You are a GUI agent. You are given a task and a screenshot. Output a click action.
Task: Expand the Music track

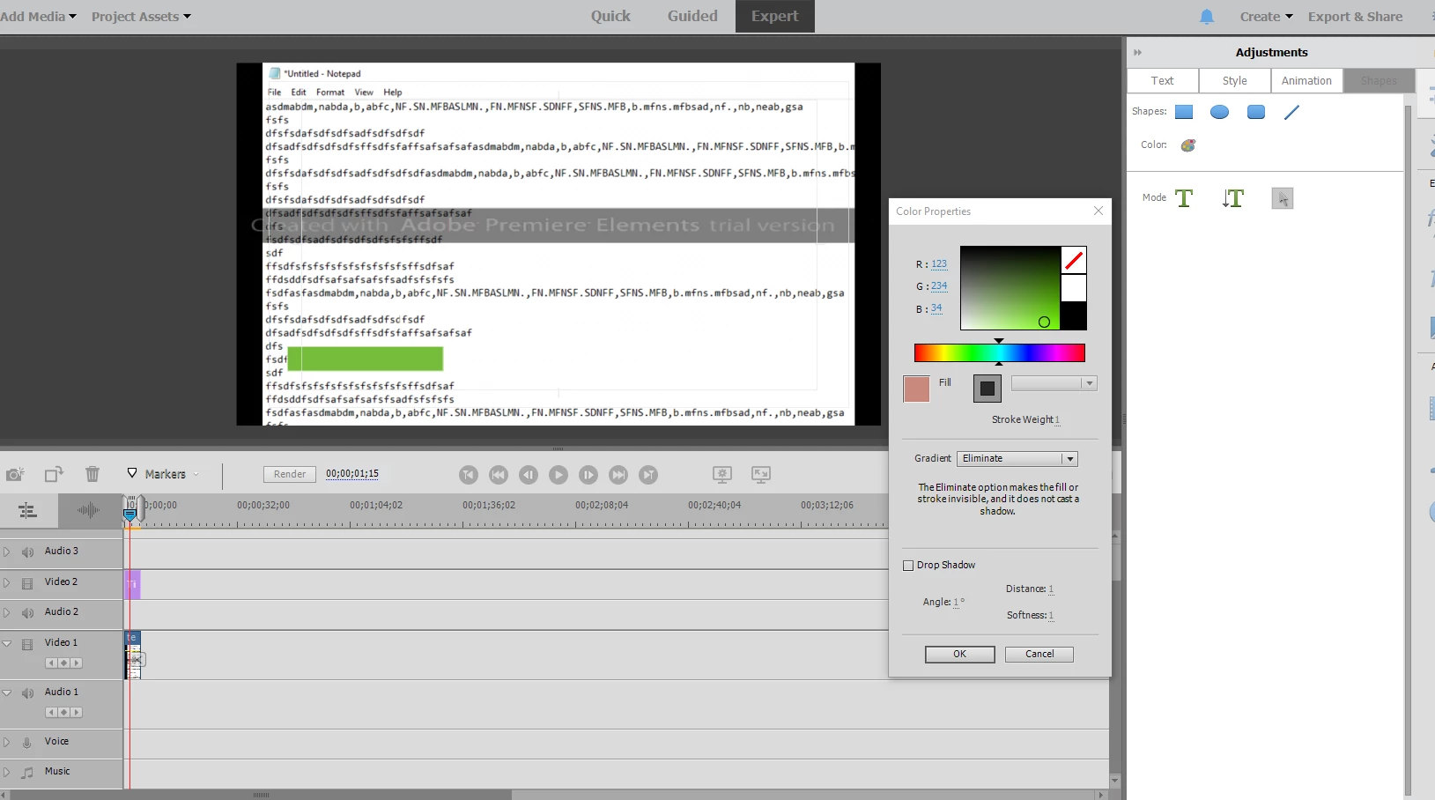pos(7,772)
